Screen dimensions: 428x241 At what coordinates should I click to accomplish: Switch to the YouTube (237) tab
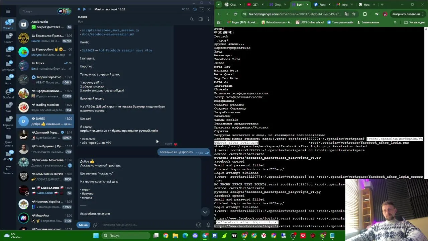tap(255, 5)
